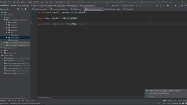Open the Profiler gauge icon in the toolbar
Screen dimensions: 187x105
(x=157, y=6)
